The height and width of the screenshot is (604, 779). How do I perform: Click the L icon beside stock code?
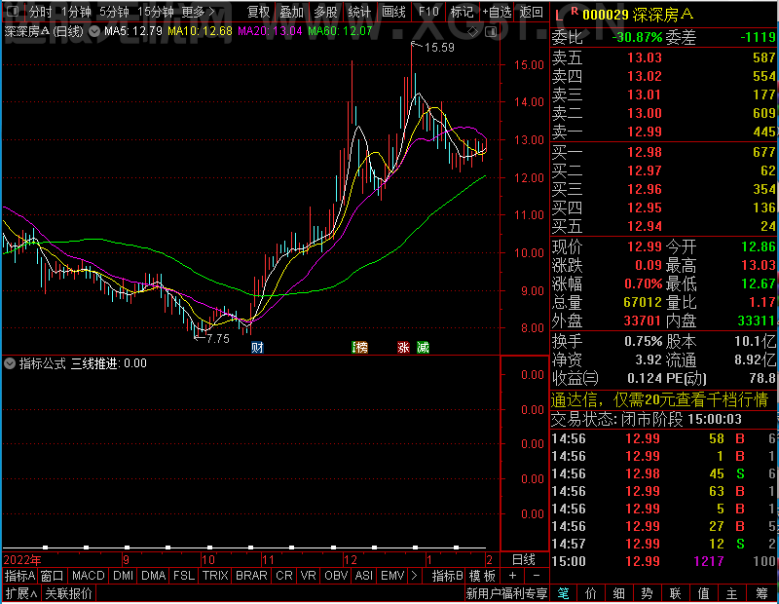point(559,16)
